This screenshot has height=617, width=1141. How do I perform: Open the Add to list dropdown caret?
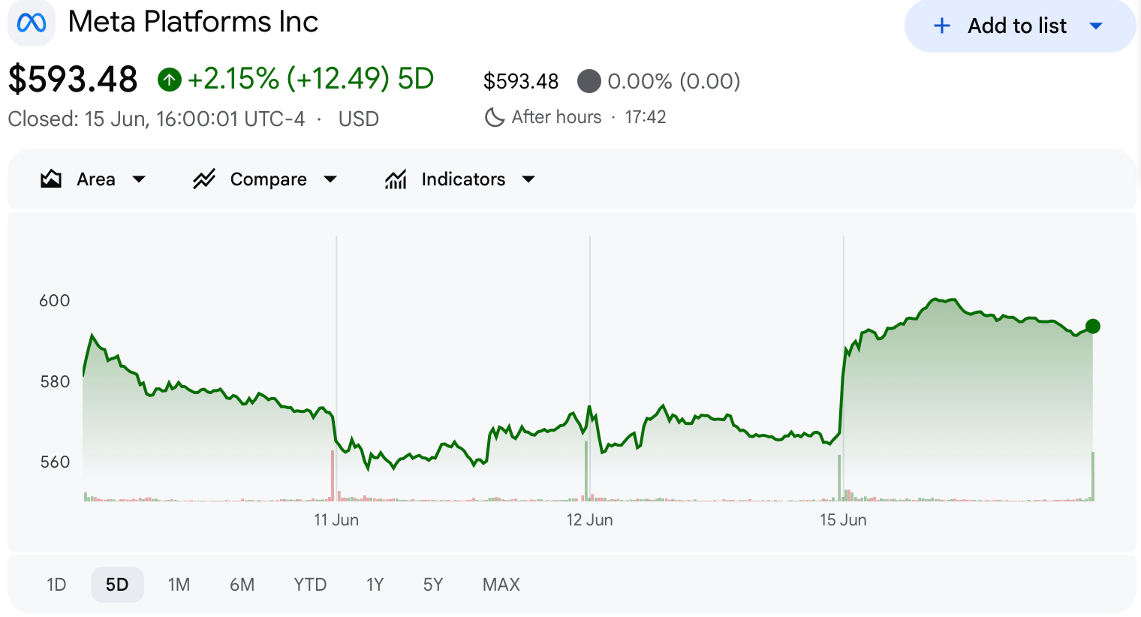point(1096,26)
